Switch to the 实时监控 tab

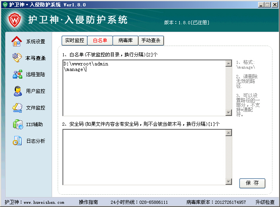pyautogui.click(x=74, y=40)
